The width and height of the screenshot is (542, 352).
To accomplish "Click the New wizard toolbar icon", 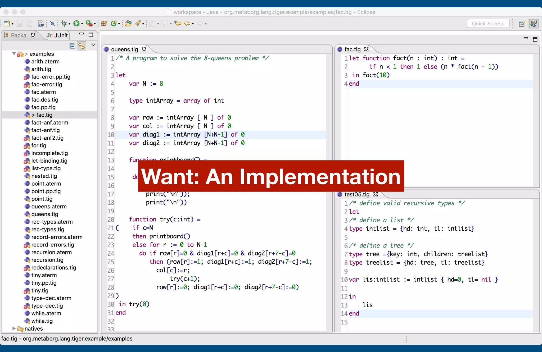I will (7, 24).
